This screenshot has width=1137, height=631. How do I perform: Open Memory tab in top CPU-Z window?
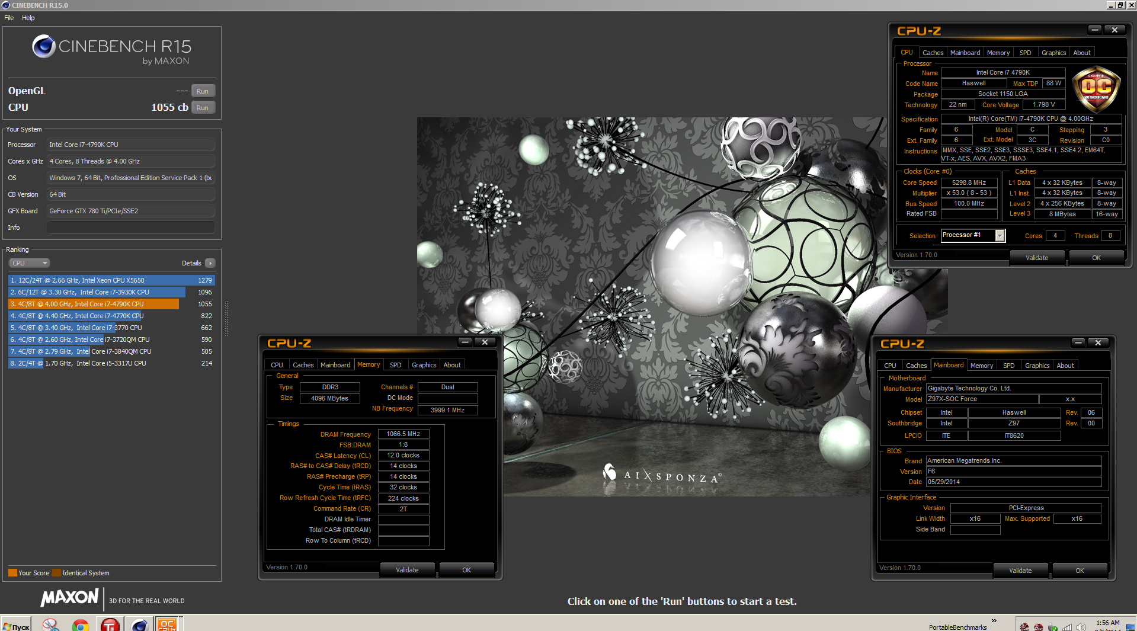(998, 53)
